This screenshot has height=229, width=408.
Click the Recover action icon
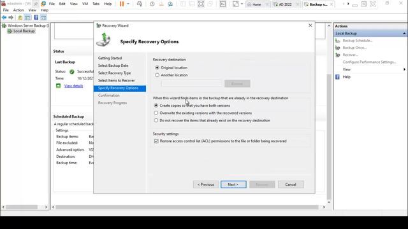click(338, 55)
